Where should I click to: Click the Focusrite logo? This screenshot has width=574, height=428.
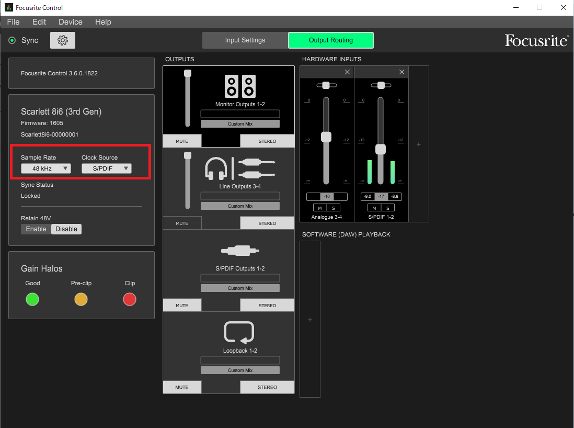(x=537, y=40)
